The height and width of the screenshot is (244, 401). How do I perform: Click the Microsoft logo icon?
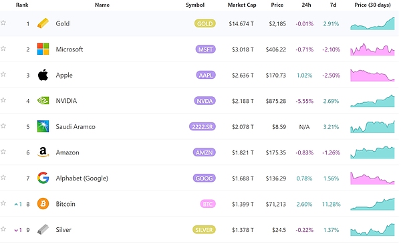[43, 49]
